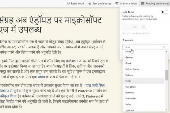Image resolution: width=170 pixels, height=113 pixels.
Task: Click the Grammar tools icon
Action: point(117,4)
